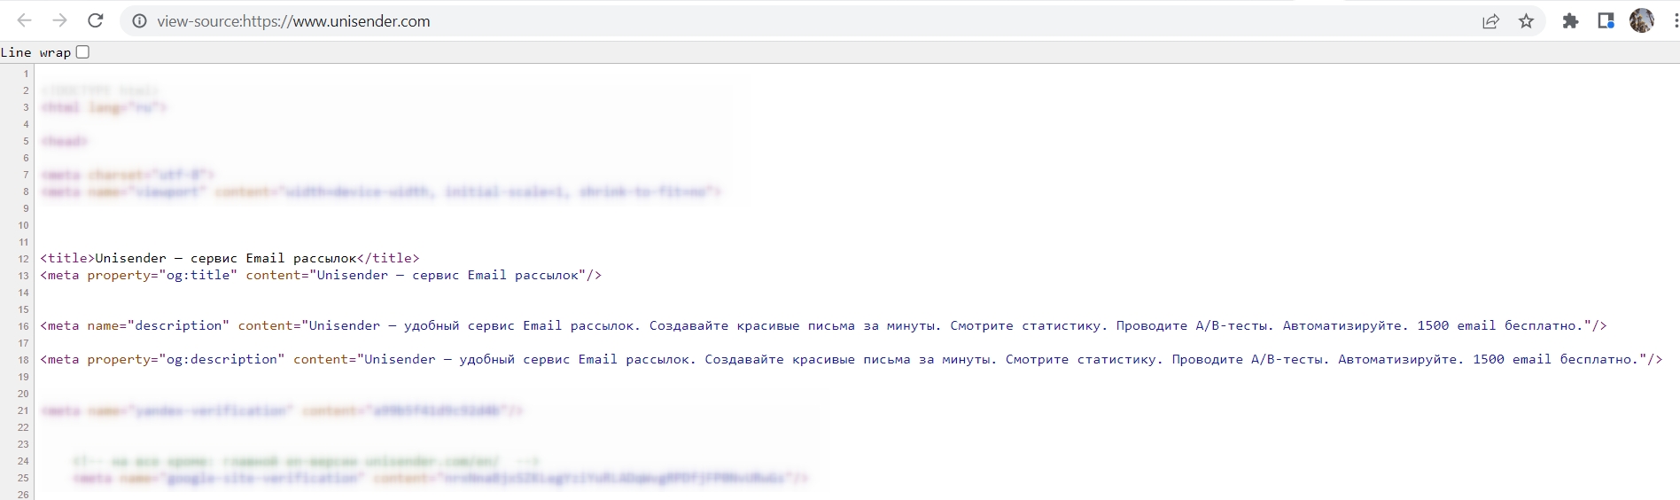Image resolution: width=1680 pixels, height=500 pixels.
Task: Select the <title>Unisender title line text
Action: coord(230,258)
